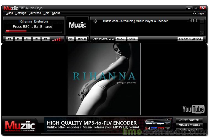Click the Muziic logo panel above BUY

77,25
